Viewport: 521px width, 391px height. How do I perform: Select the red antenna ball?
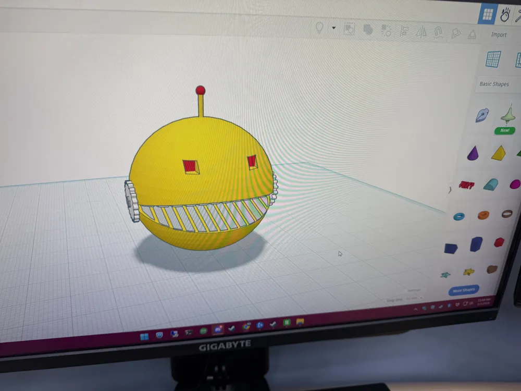point(201,90)
